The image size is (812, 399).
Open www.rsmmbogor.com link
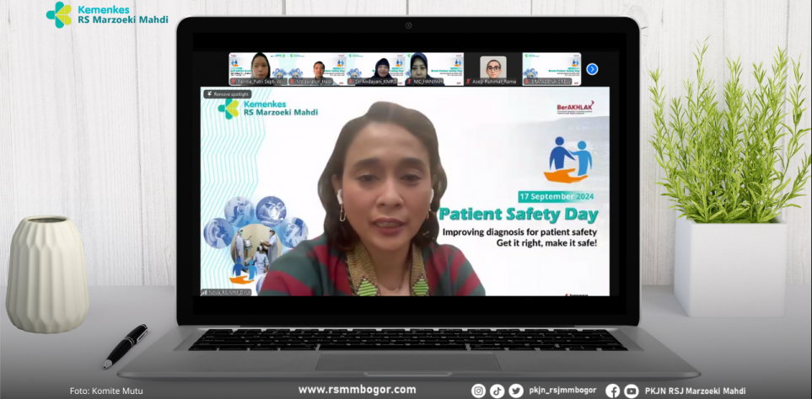(357, 390)
